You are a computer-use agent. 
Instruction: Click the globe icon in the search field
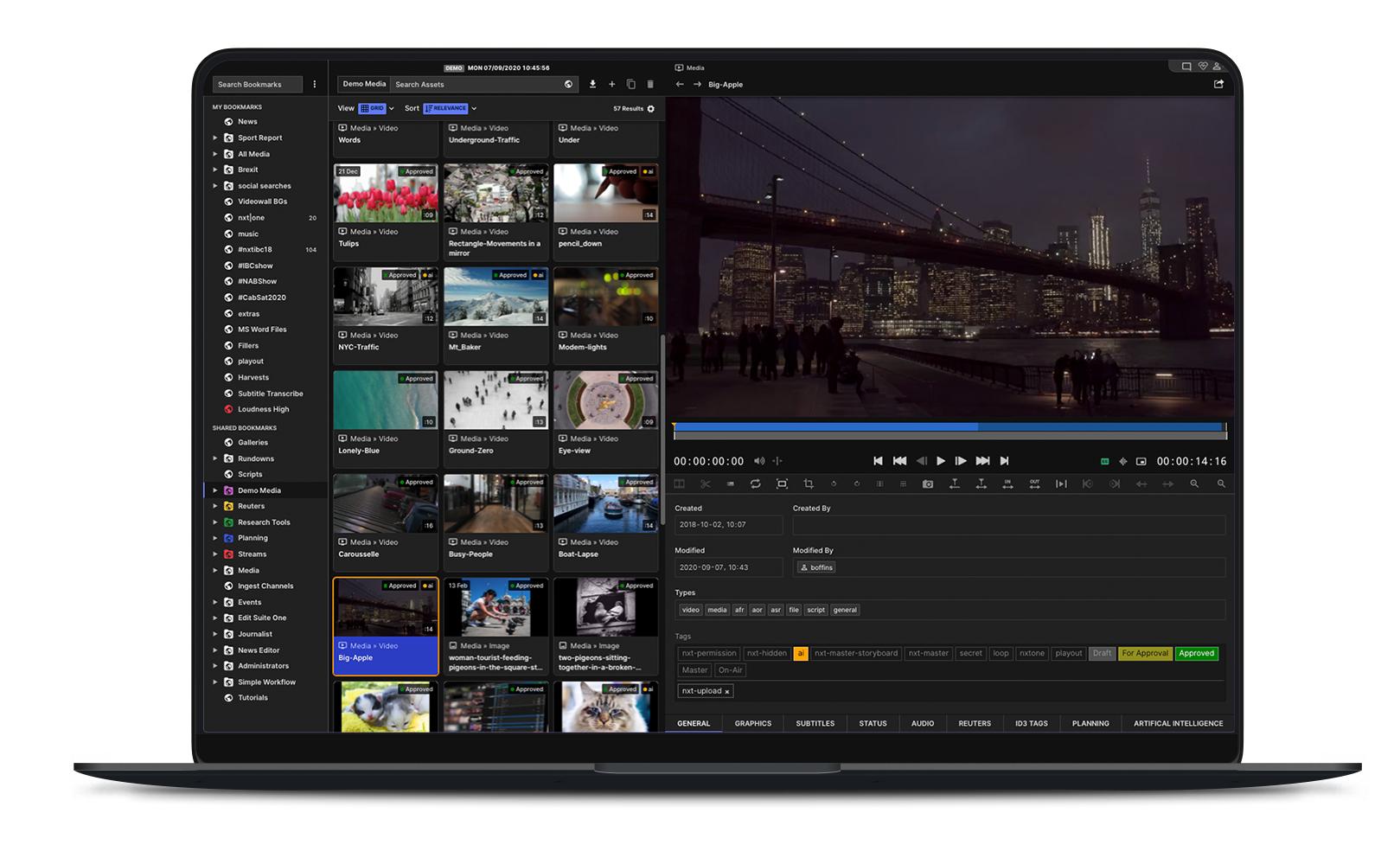pyautogui.click(x=568, y=84)
